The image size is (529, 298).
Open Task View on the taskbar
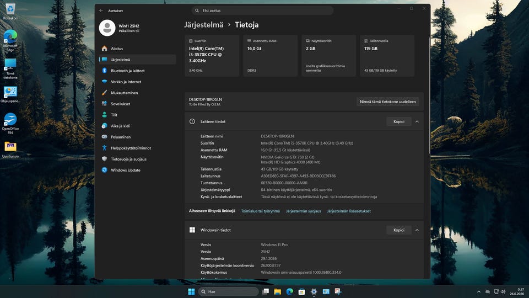(266, 291)
